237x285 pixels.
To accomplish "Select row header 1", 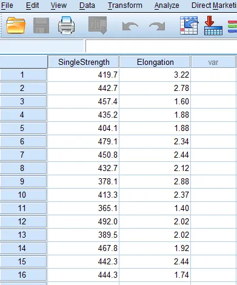I will pos(23,75).
